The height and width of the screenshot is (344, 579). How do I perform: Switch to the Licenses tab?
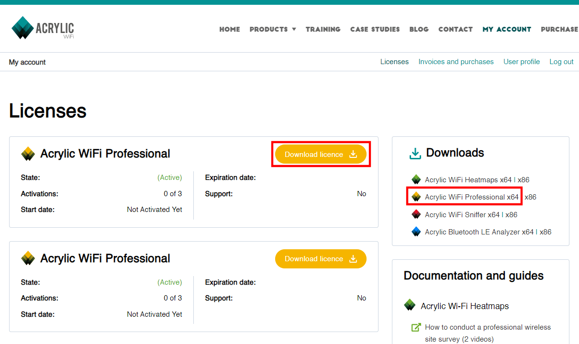tap(394, 62)
